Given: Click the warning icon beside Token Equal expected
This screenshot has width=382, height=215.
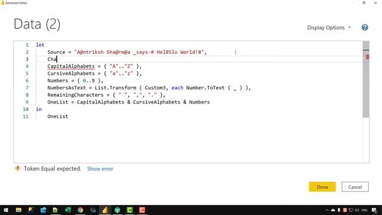Looking at the screenshot, I should [17, 168].
